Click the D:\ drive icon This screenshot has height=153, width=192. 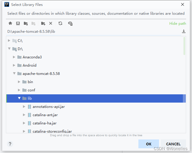click(14, 49)
